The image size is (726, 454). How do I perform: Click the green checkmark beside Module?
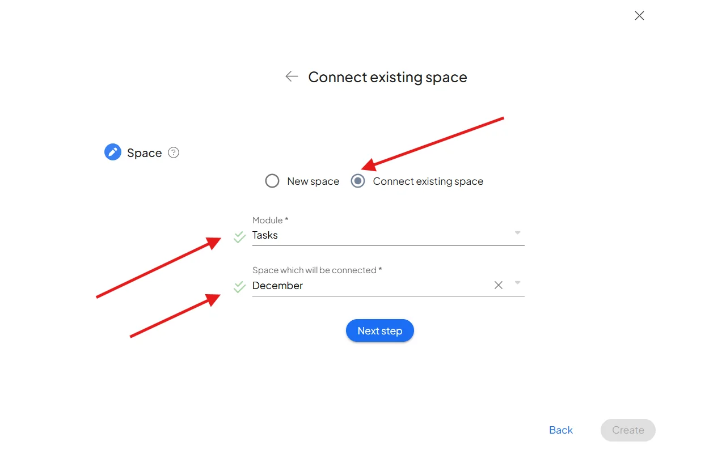[x=239, y=237]
